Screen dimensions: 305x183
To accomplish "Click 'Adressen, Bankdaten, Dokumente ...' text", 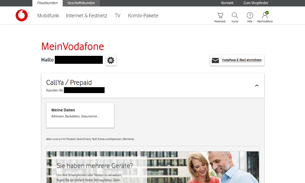I will [75, 116].
